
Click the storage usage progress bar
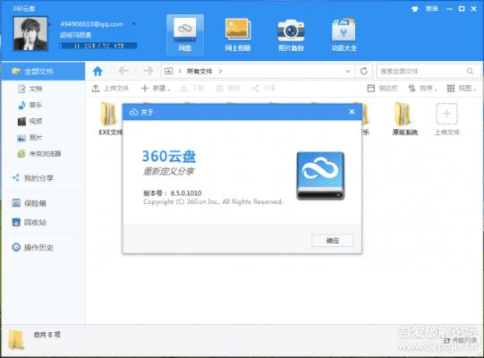coord(98,46)
